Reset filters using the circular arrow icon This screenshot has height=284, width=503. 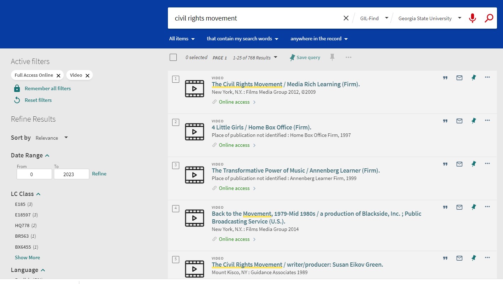click(x=17, y=100)
